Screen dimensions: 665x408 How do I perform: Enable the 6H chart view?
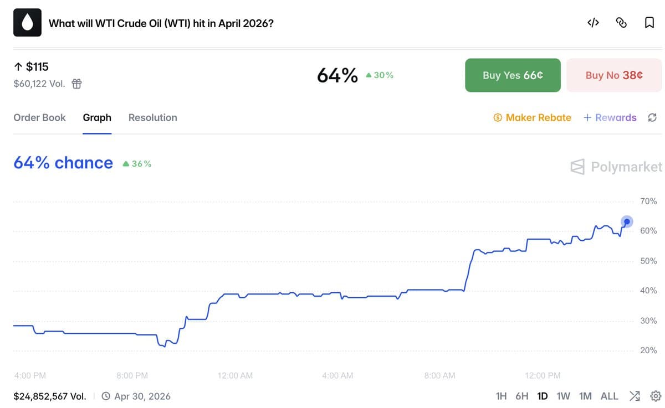click(521, 396)
